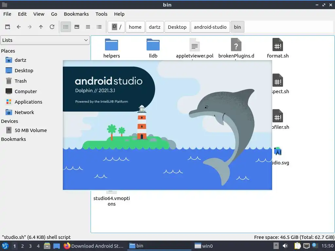The image size is (335, 251).
Task: Open the File menu
Action: click(x=7, y=14)
